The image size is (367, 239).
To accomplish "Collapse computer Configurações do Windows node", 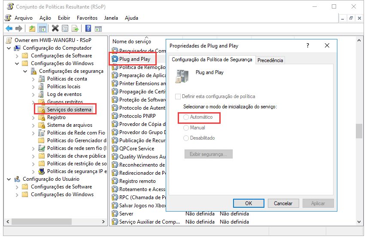I will pyautogui.click(x=17, y=63).
